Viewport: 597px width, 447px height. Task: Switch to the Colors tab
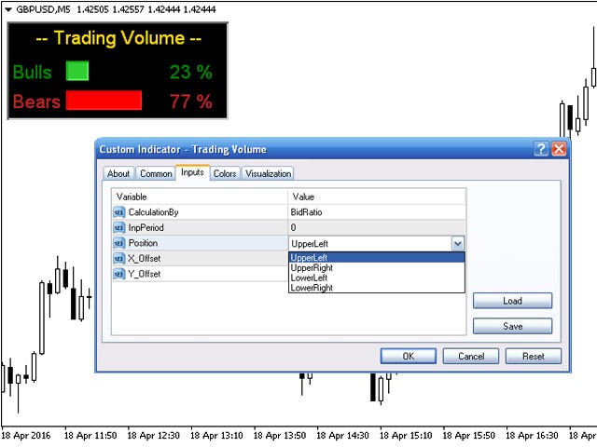point(225,174)
